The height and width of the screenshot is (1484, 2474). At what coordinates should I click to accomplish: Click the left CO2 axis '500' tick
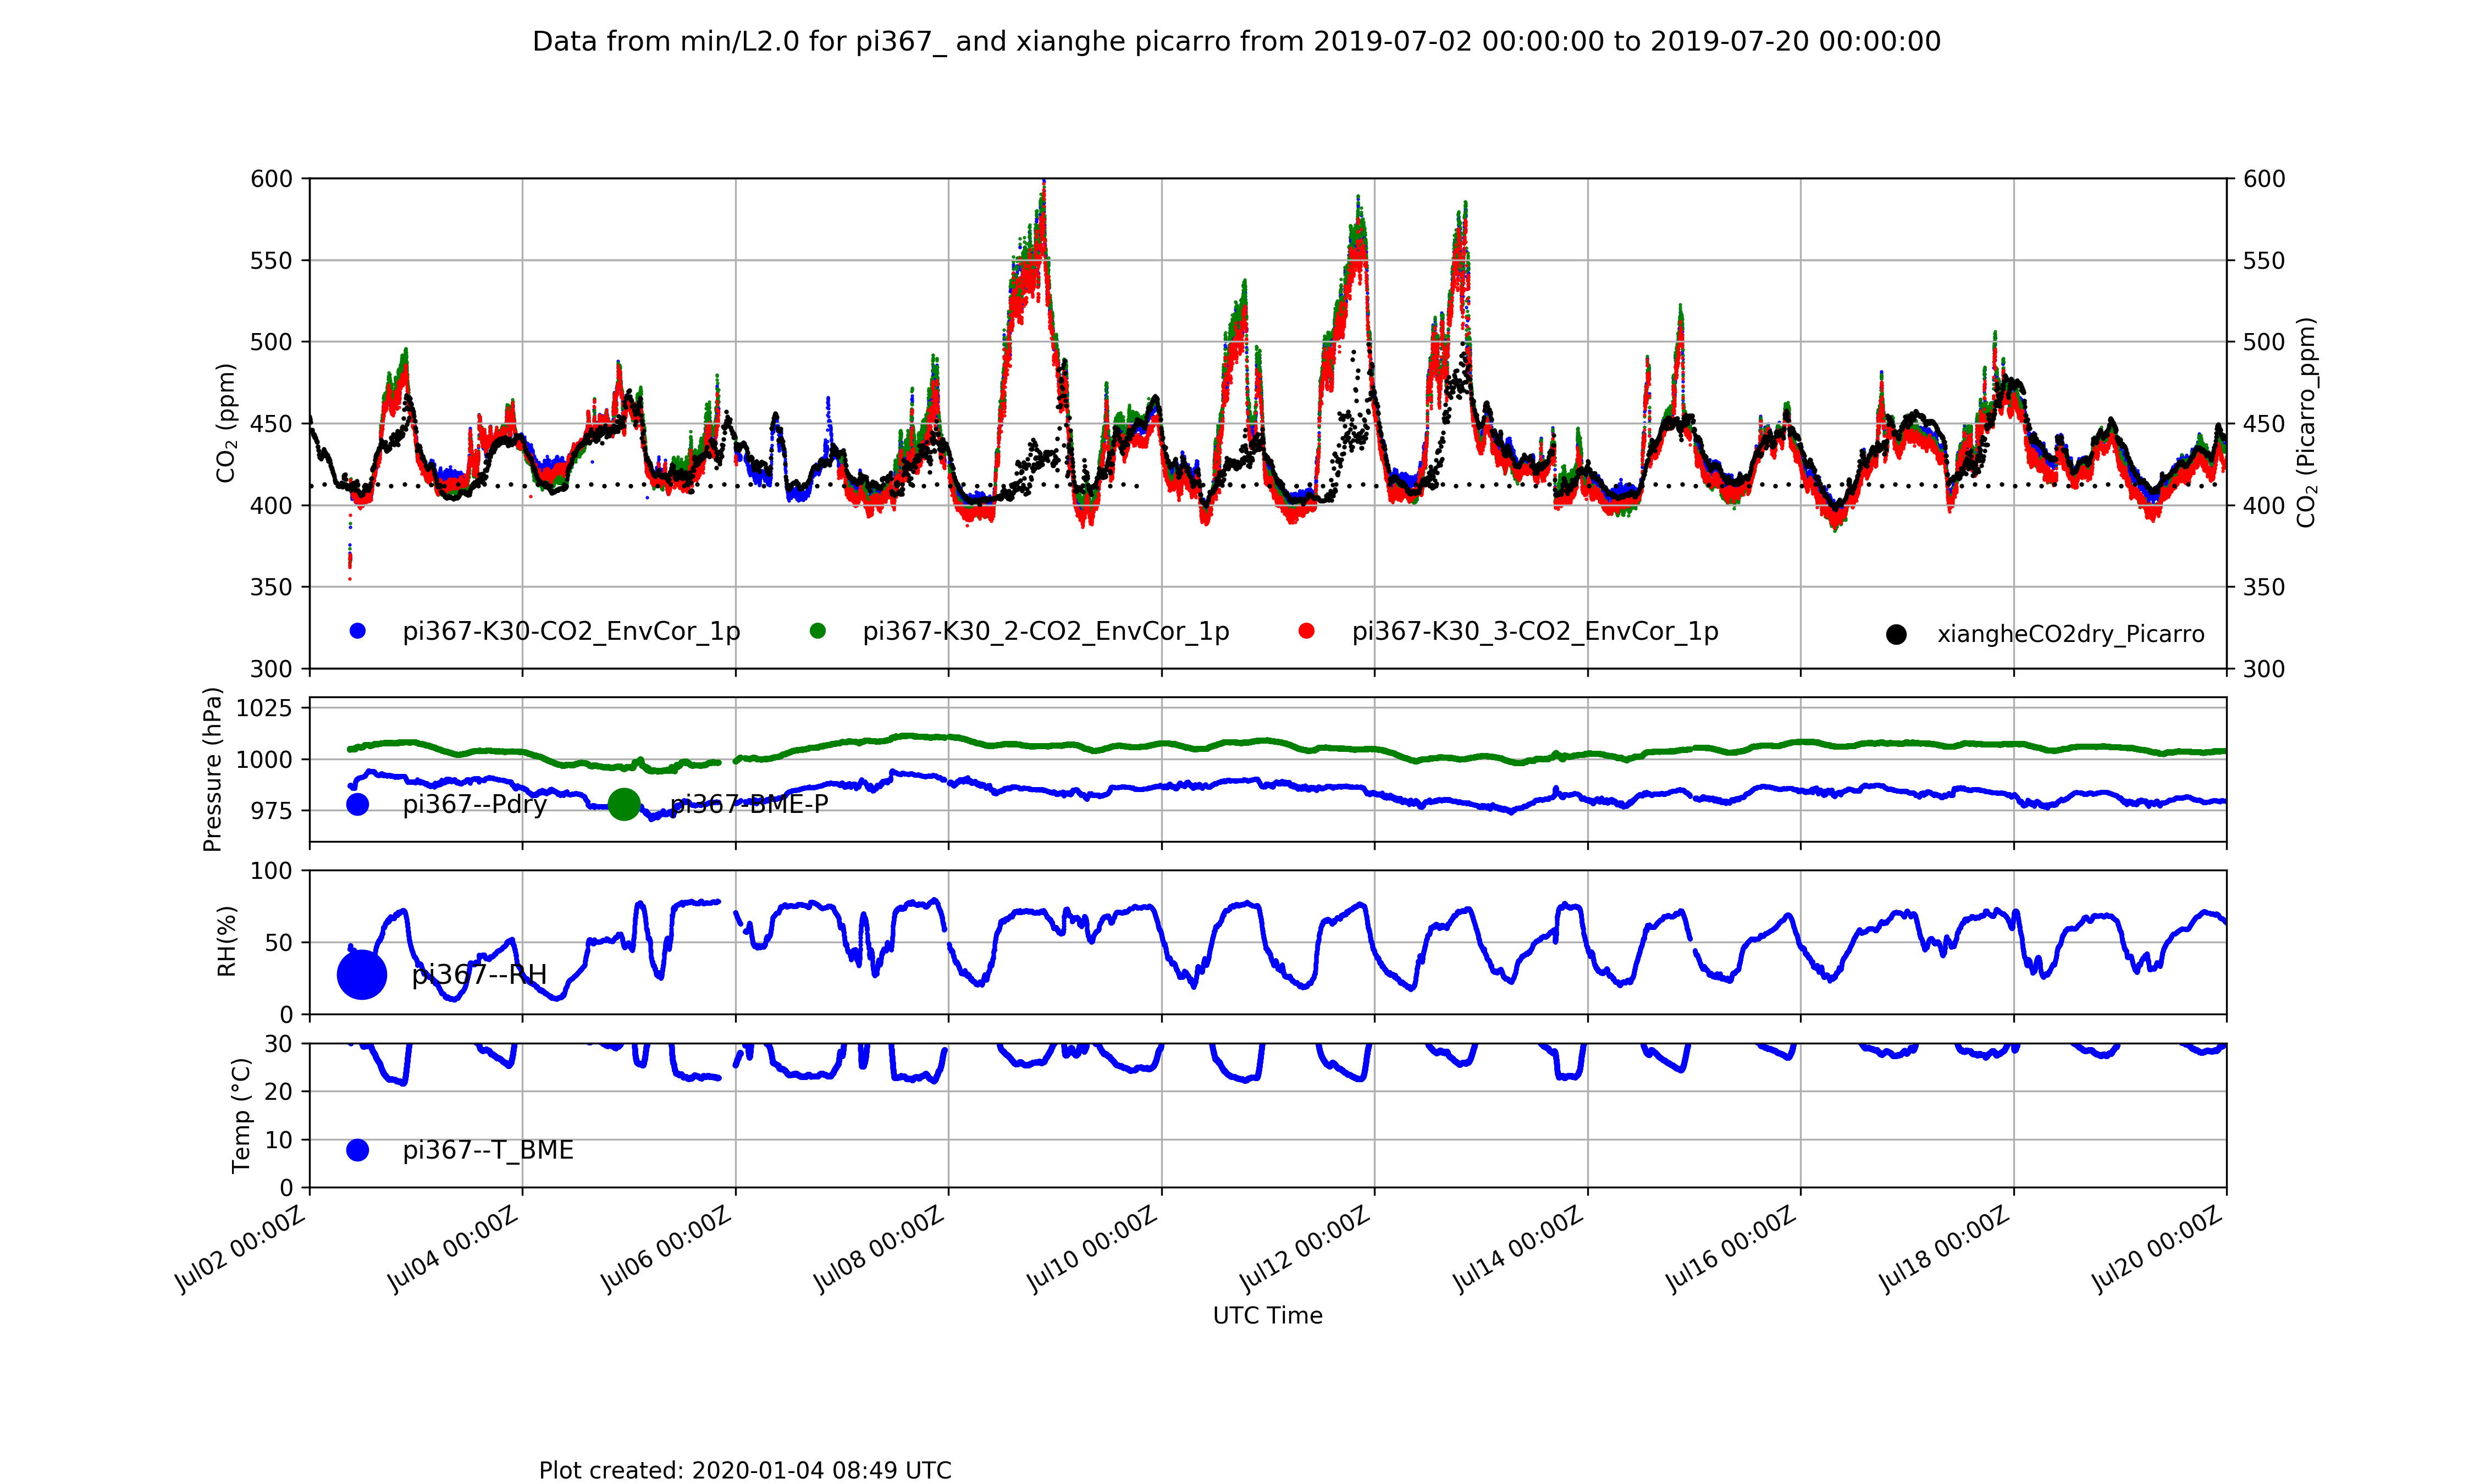pos(271,342)
